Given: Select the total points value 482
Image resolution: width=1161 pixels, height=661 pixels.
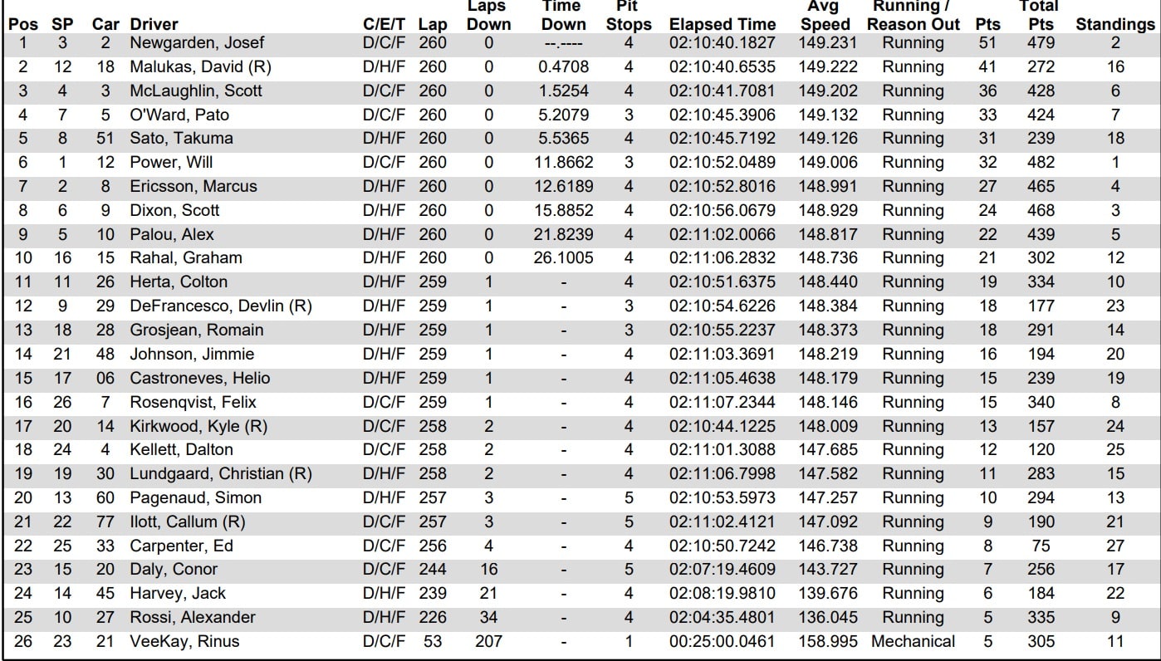Looking at the screenshot, I should pyautogui.click(x=1040, y=162).
